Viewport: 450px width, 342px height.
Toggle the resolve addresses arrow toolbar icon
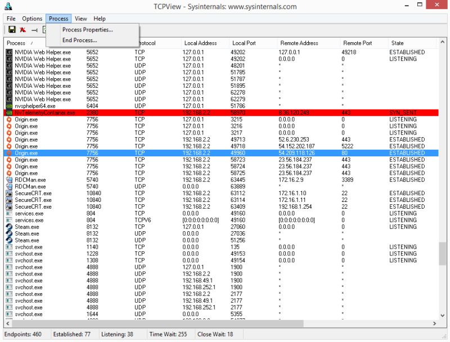[35, 29]
